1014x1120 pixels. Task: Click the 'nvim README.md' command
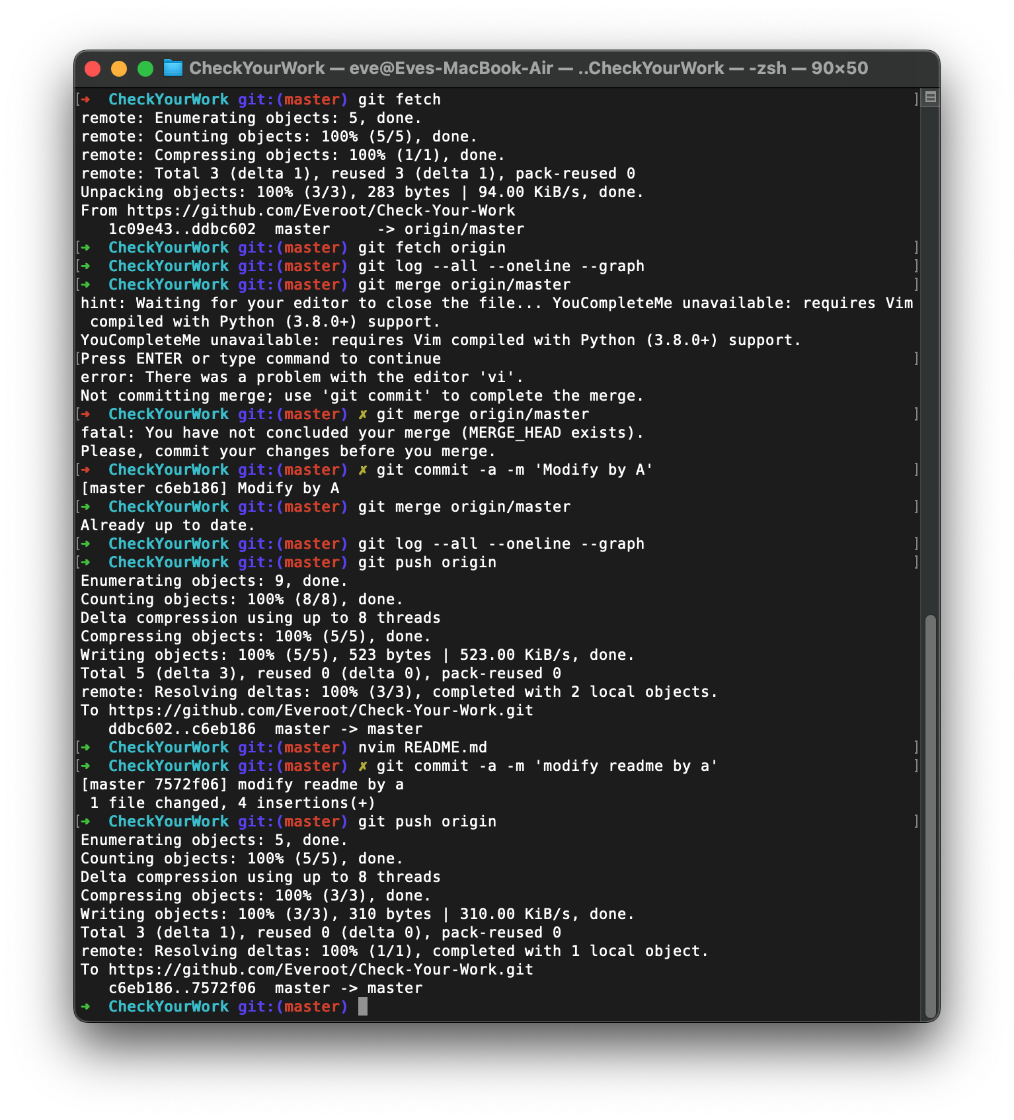point(422,747)
